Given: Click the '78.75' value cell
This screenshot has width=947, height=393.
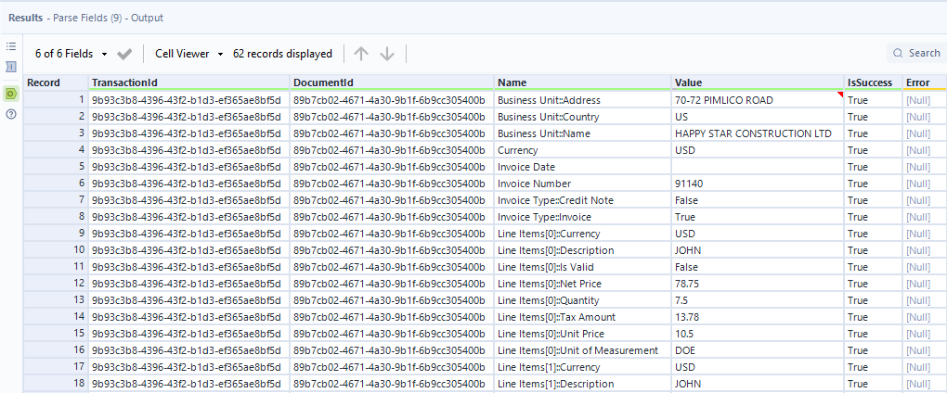Looking at the screenshot, I should point(758,284).
